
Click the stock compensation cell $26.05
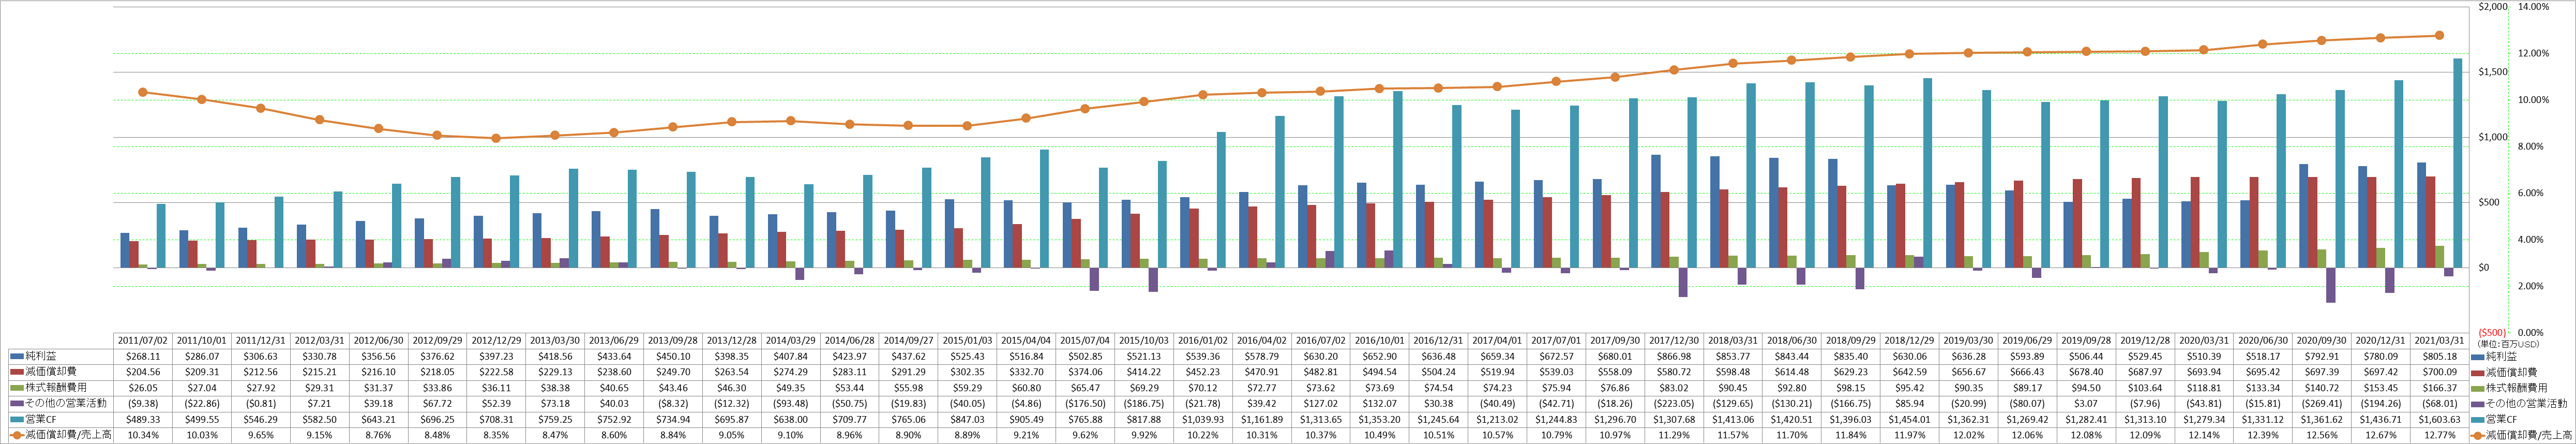coord(143,387)
